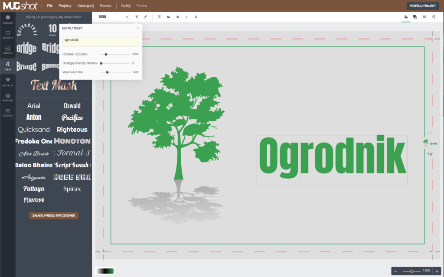Open the Kształty shapes panel

[x=8, y=81]
